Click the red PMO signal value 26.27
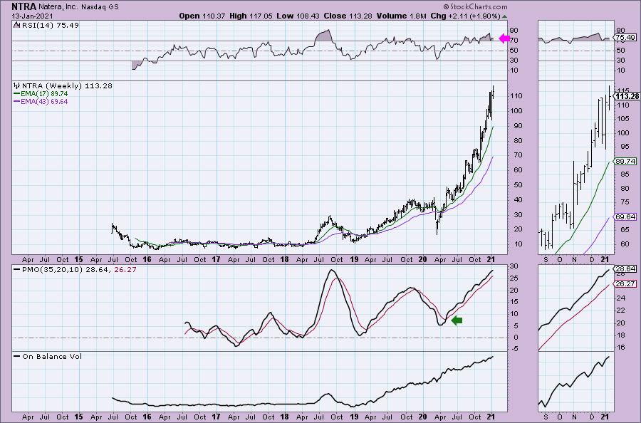 click(124, 270)
